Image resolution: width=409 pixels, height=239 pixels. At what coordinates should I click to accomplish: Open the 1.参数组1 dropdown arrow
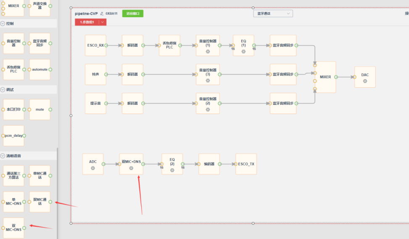pos(103,22)
